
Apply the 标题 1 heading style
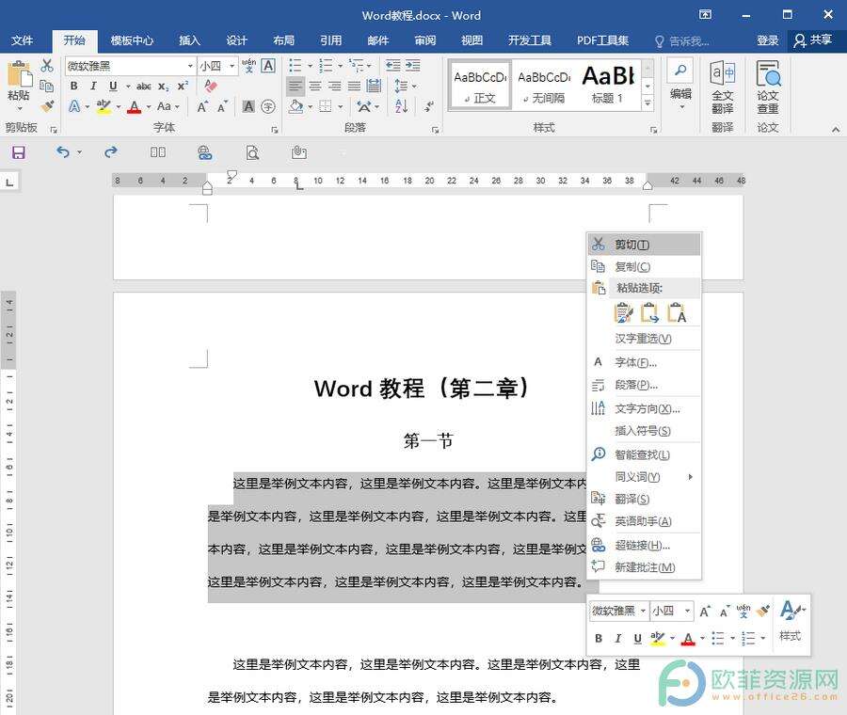(607, 85)
